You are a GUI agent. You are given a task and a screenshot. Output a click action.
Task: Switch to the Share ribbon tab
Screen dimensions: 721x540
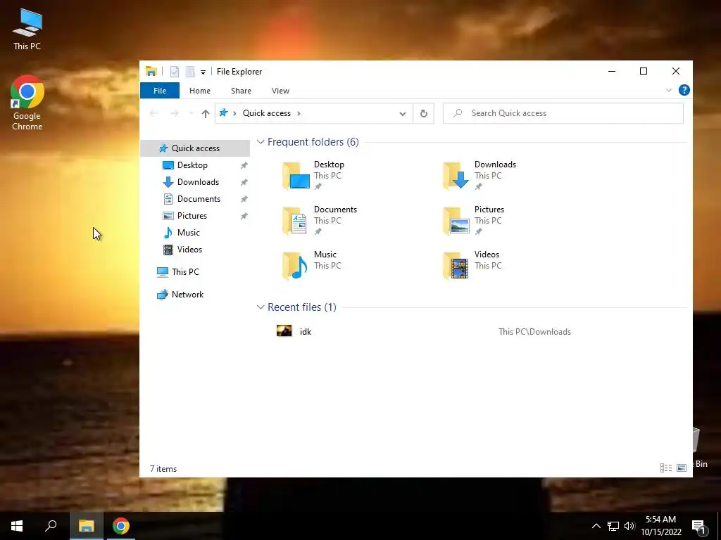tap(241, 91)
